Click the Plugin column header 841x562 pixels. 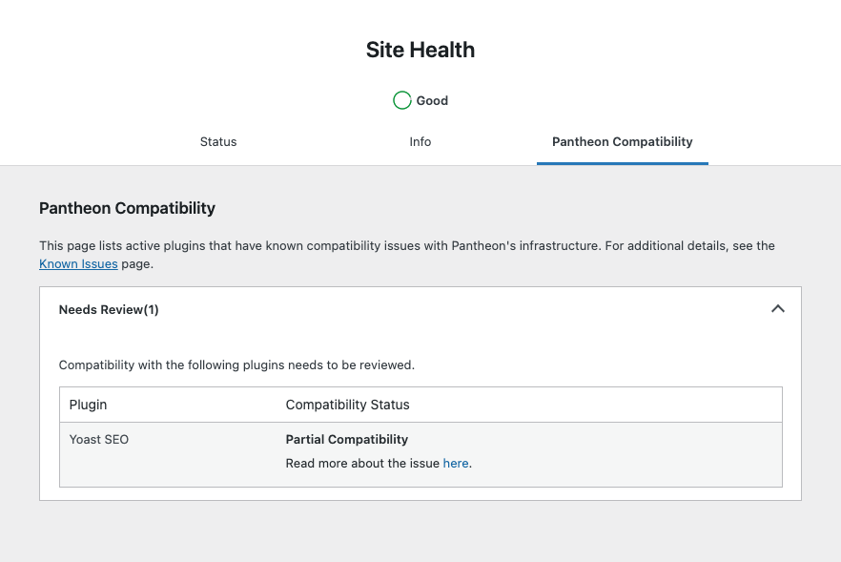point(88,404)
